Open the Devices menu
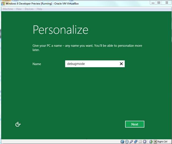 click(29, 9)
